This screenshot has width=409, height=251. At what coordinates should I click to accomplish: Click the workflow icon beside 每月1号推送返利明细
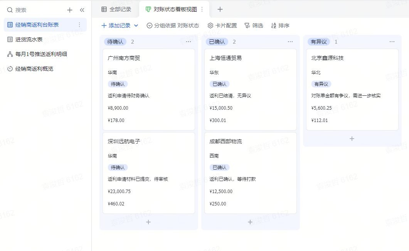pos(10,54)
